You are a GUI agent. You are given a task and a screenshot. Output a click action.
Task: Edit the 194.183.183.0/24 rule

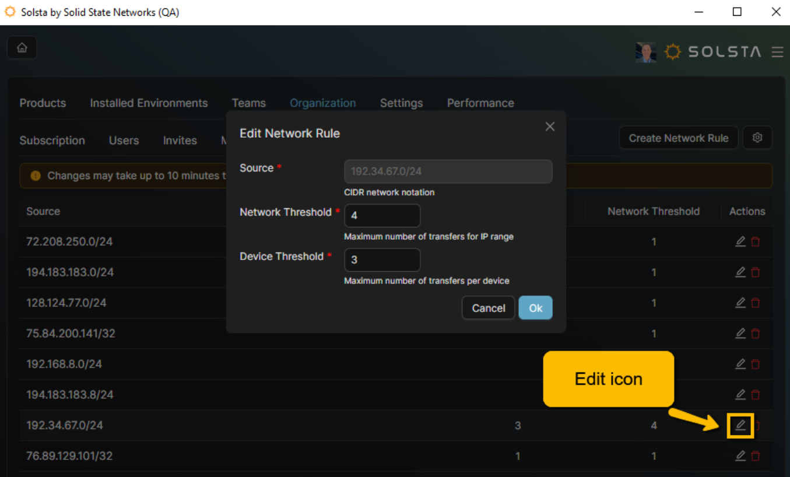click(740, 272)
